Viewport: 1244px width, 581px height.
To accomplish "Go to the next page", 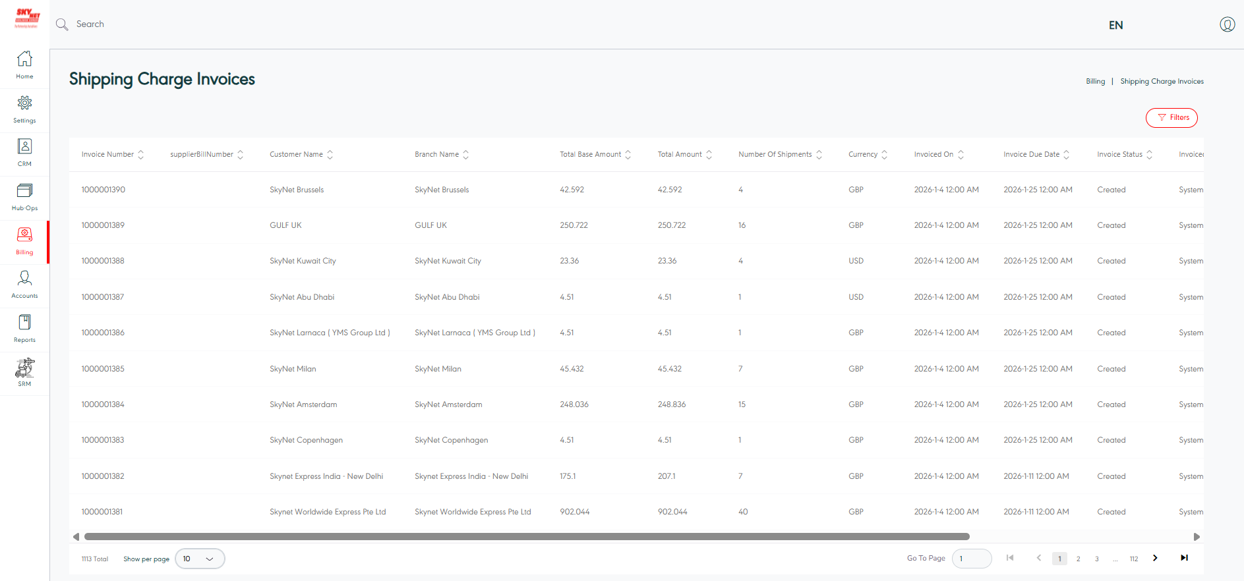I will (1155, 558).
